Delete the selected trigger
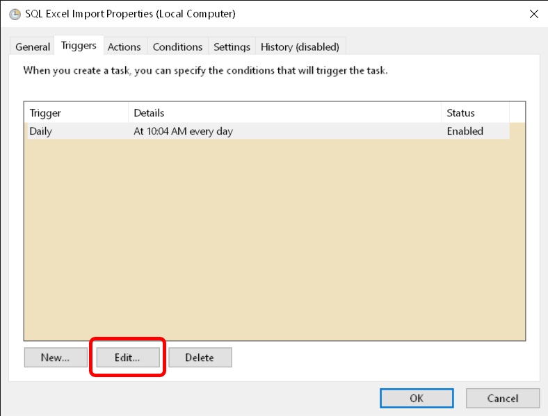The image size is (548, 416). click(x=200, y=358)
